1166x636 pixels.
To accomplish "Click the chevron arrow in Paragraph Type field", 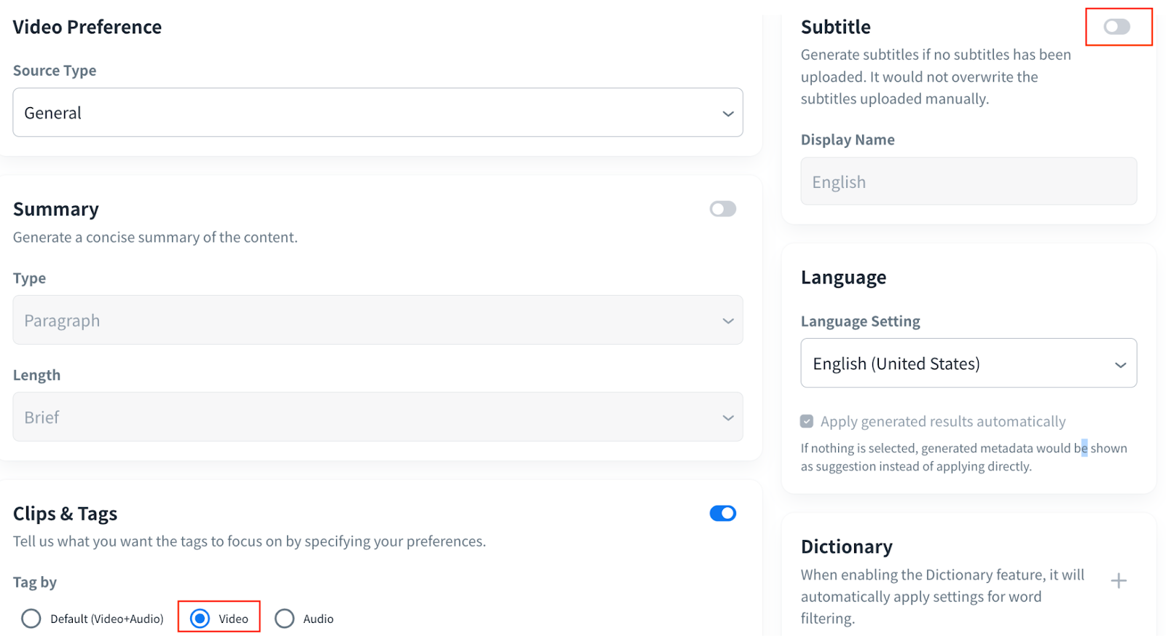I will pos(727,321).
